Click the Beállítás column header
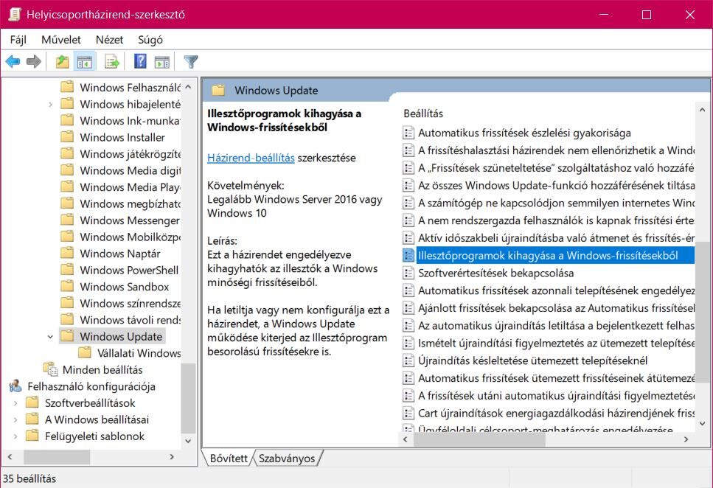Viewport: 713px width, 488px height. tap(423, 114)
